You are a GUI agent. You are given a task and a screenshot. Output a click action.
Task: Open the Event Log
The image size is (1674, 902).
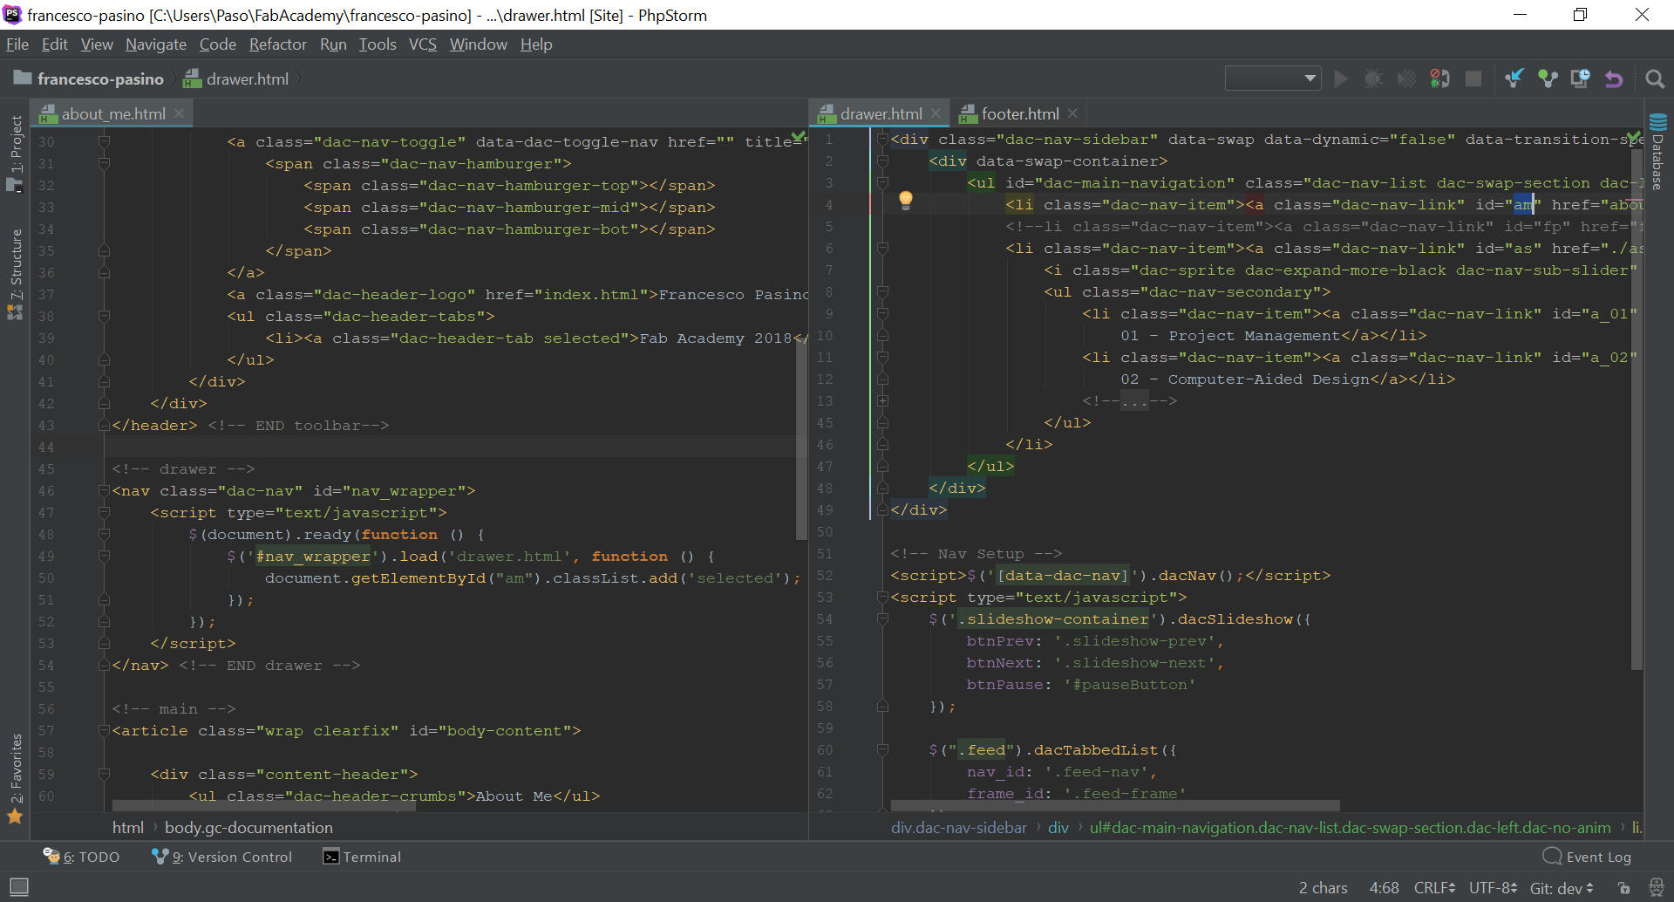click(1587, 857)
